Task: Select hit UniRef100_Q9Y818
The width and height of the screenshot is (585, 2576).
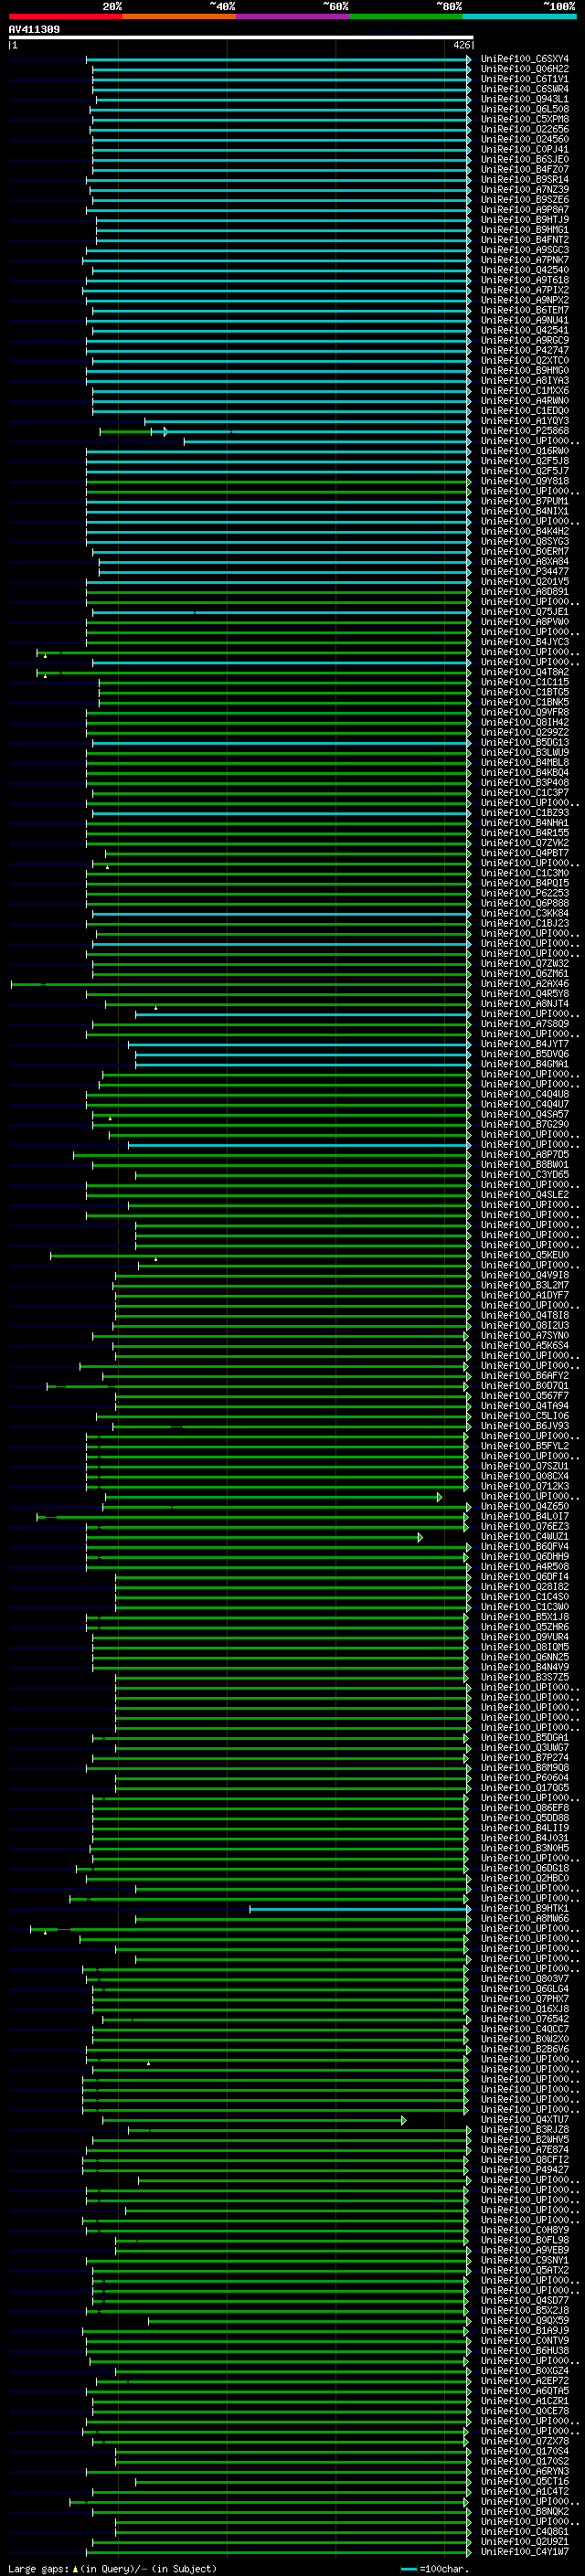Action: click(x=525, y=481)
